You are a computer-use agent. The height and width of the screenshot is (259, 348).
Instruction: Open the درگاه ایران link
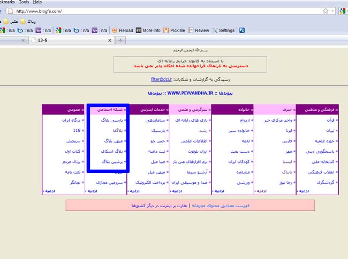click(x=71, y=120)
